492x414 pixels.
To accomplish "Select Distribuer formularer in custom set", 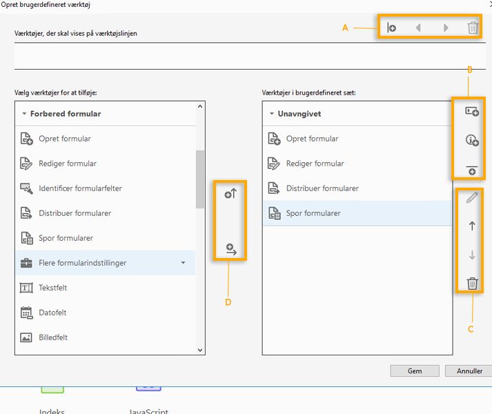I will (x=322, y=188).
